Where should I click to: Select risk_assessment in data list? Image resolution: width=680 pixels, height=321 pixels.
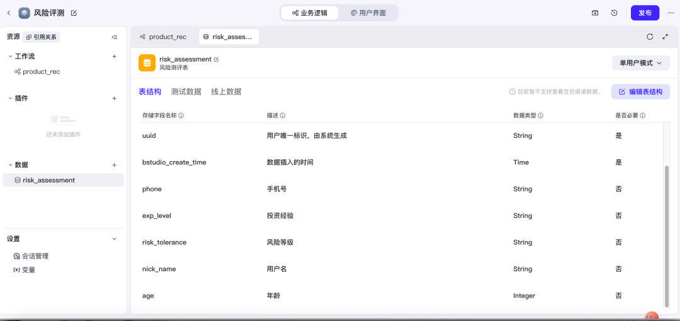point(64,180)
